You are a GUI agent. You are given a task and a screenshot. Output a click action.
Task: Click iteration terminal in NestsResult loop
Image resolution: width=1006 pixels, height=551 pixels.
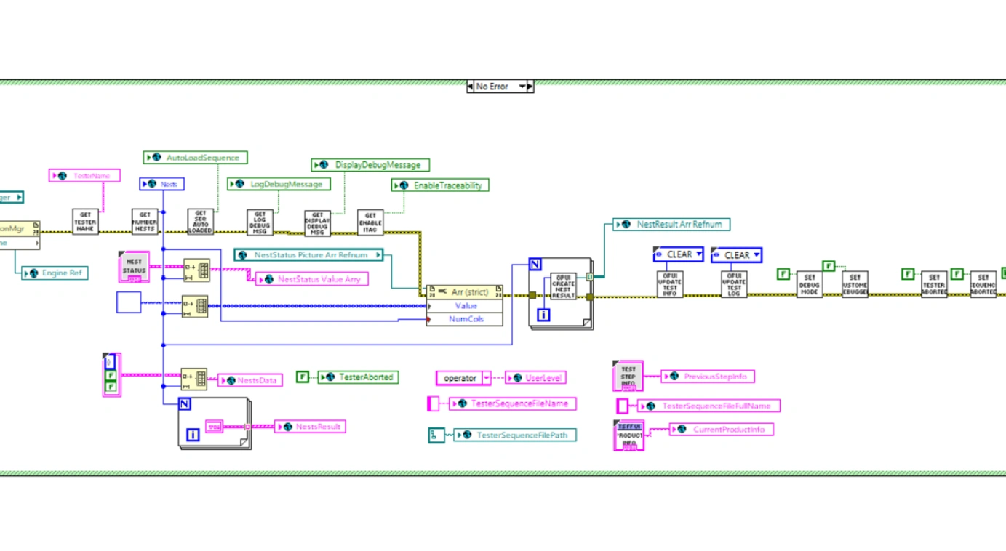pos(193,435)
